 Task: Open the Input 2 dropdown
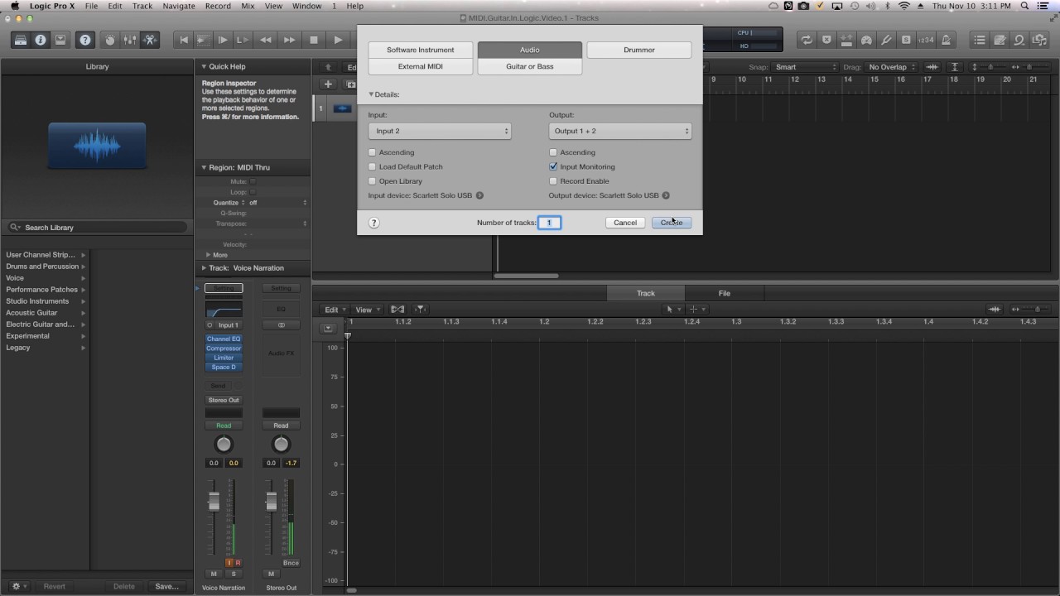tap(440, 131)
